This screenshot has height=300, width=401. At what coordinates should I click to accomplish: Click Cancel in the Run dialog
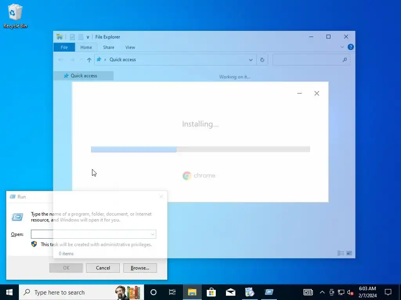pyautogui.click(x=103, y=268)
